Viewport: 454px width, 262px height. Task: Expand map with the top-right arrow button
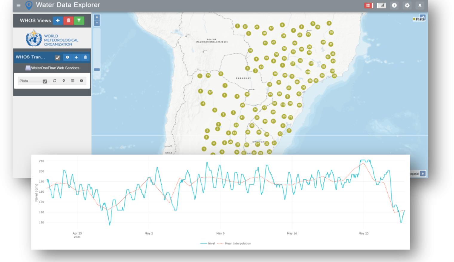click(422, 17)
